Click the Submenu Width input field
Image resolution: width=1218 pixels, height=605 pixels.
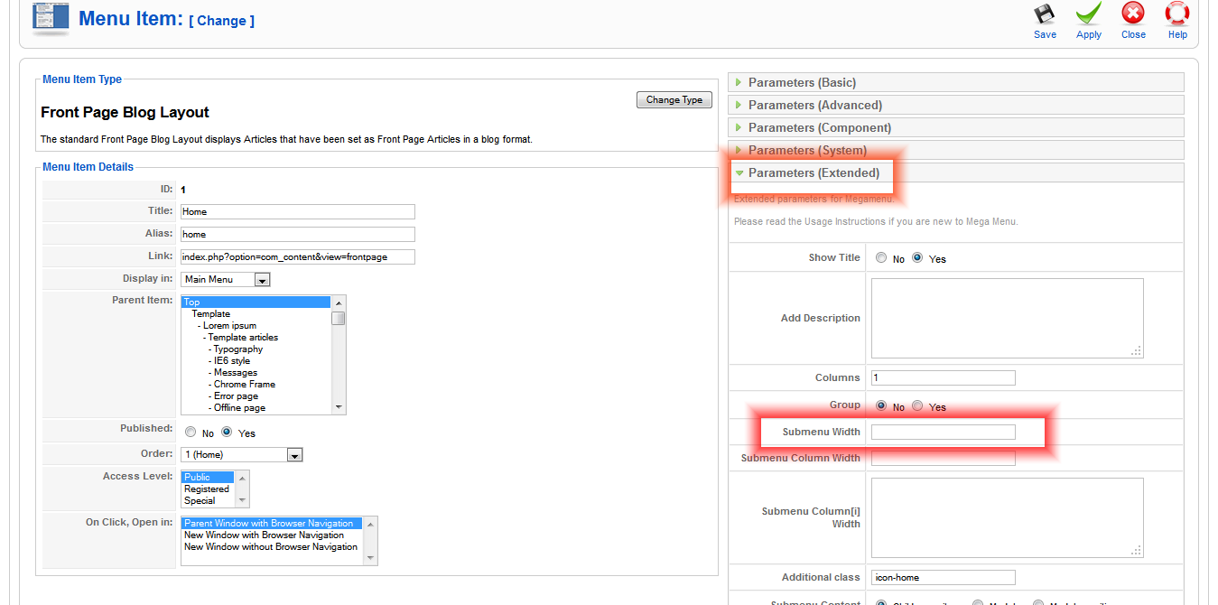coord(944,433)
